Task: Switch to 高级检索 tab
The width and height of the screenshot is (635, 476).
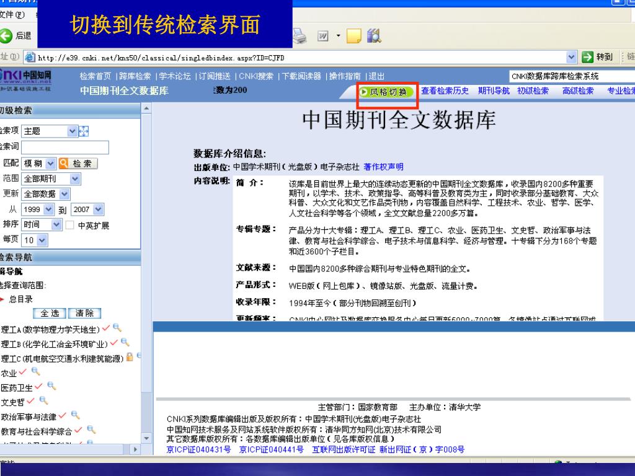Action: coord(577,90)
